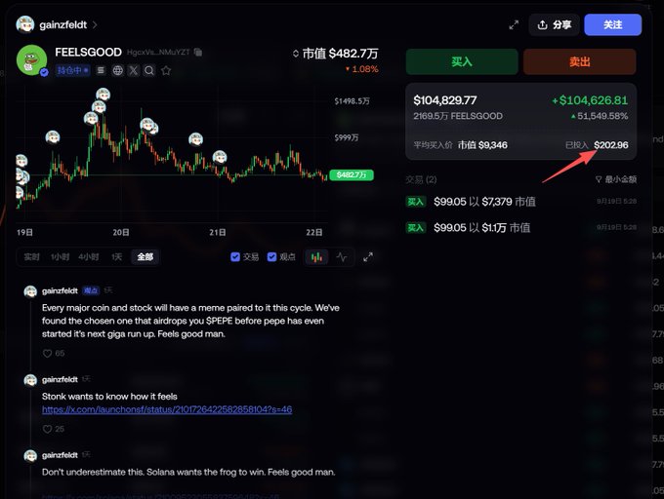Click the topmost avatar marker at chart peak
The width and height of the screenshot is (664, 499).
103,95
